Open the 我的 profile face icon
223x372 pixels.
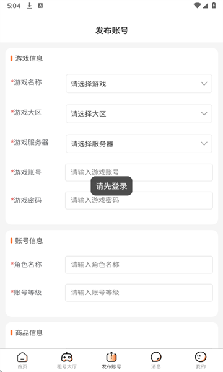click(x=201, y=357)
